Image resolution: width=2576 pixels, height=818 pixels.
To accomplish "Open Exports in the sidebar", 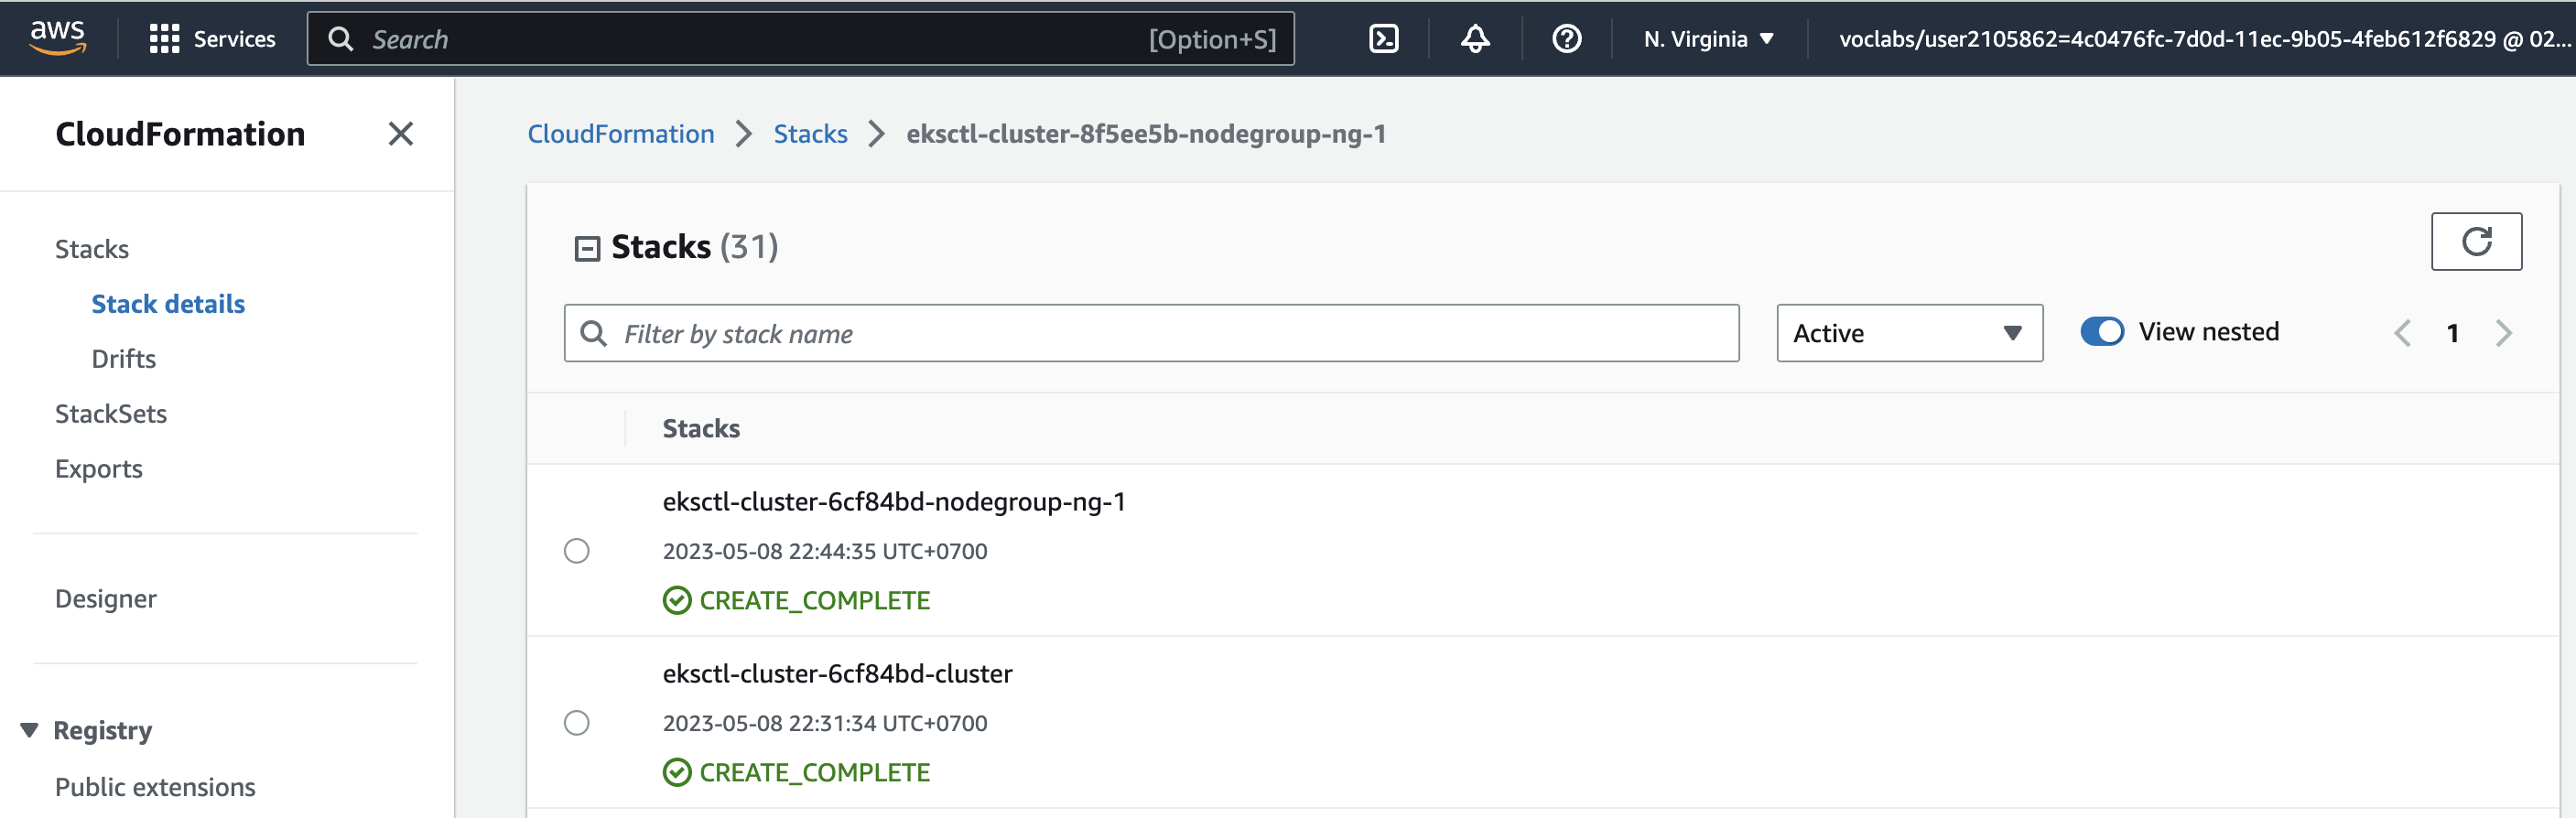I will (x=99, y=469).
